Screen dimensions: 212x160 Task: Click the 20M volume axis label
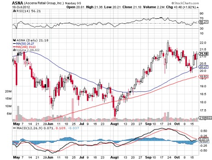8,91
